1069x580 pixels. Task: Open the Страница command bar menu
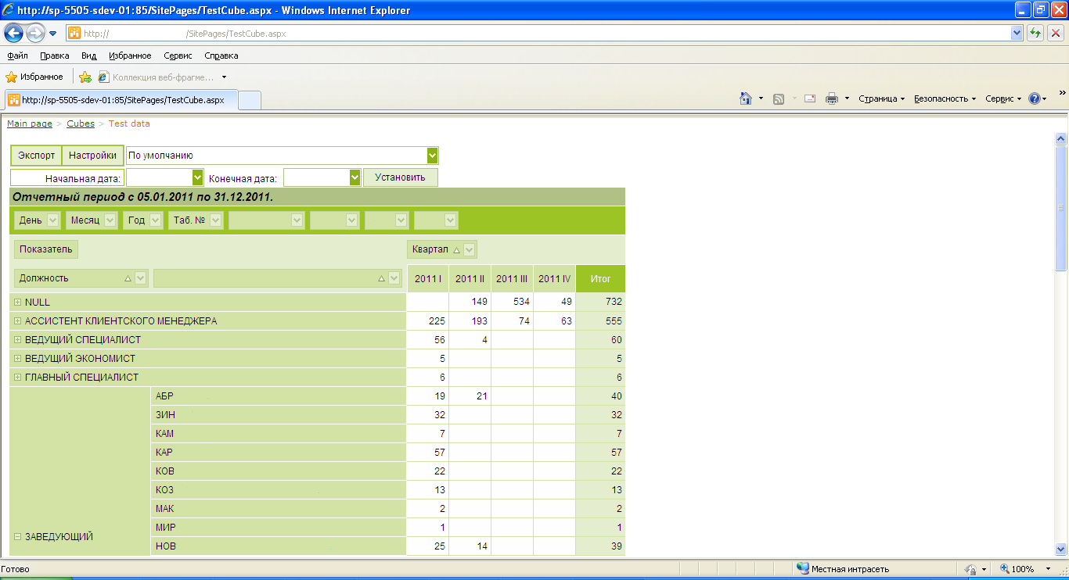click(x=881, y=98)
